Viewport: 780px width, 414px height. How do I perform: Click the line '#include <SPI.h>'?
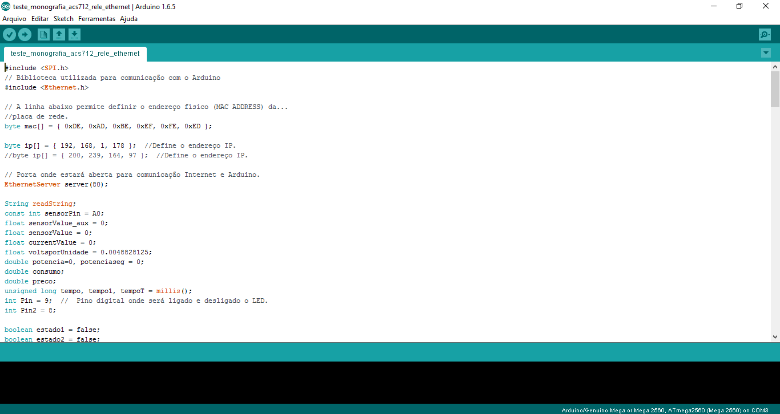click(x=37, y=68)
